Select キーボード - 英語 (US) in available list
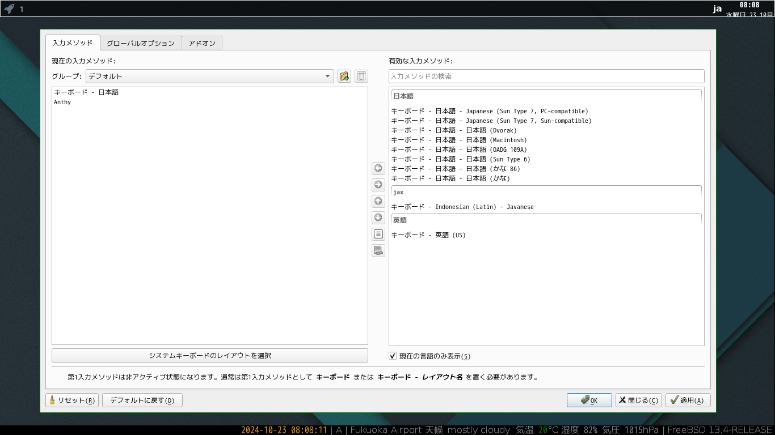 pos(428,235)
